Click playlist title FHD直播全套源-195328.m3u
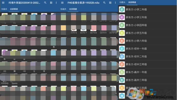Image resolution: width=177 pixels, height=100 pixels. [x=83, y=3]
